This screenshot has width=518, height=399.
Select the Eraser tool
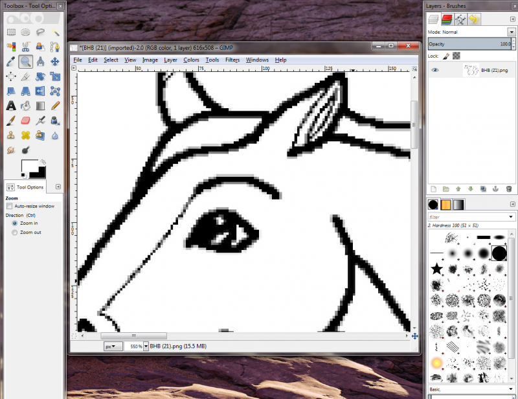(25, 120)
